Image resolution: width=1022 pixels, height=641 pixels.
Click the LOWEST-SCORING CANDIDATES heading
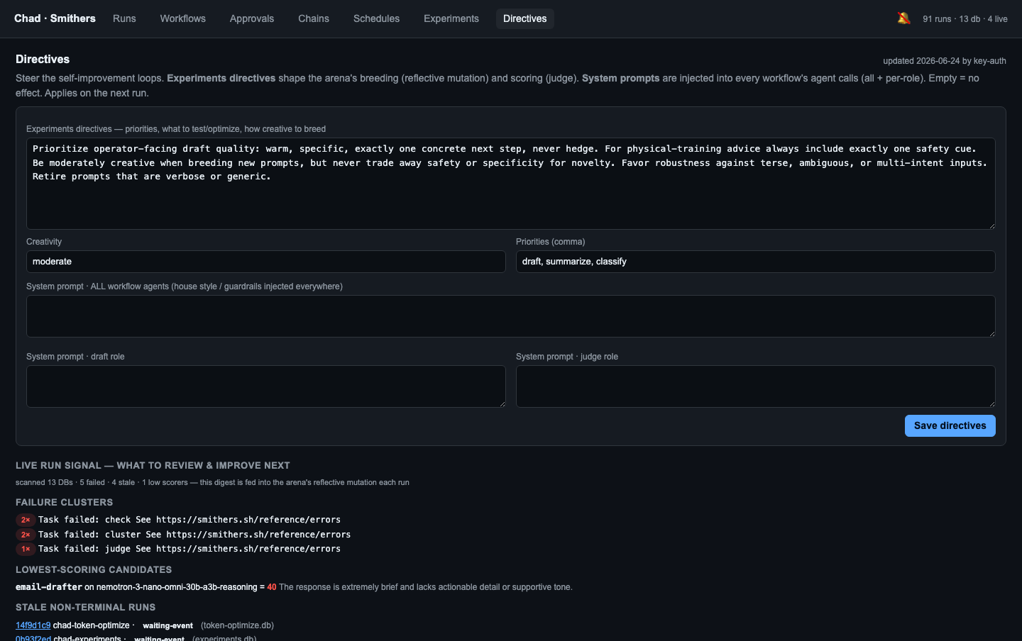pos(94,569)
